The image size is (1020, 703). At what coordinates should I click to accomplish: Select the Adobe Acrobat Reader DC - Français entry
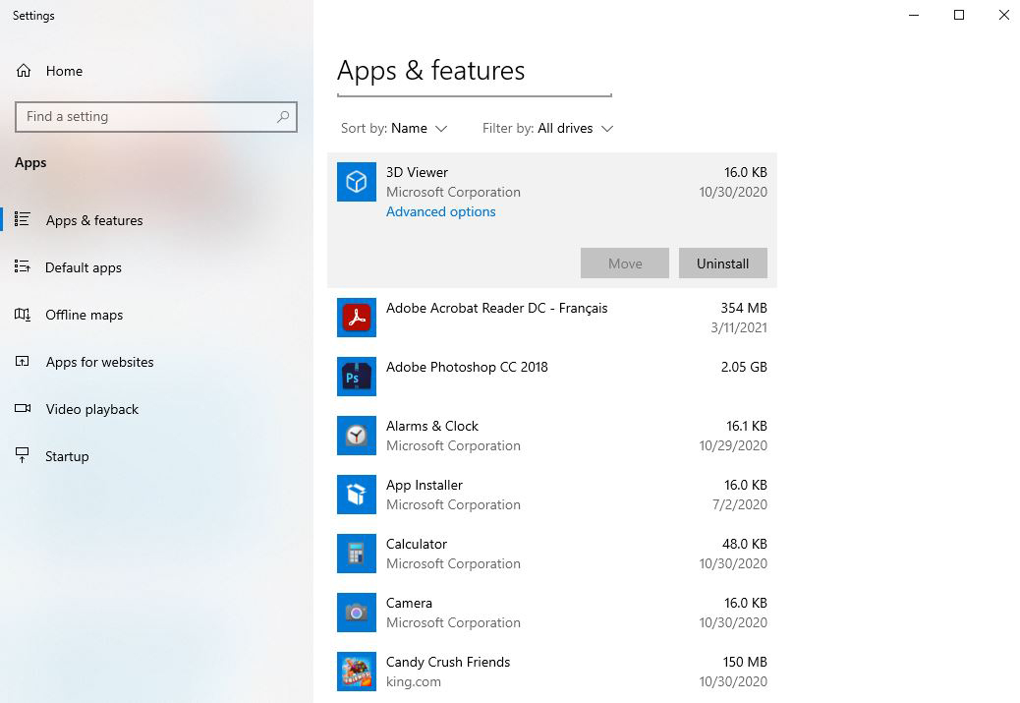pos(551,318)
